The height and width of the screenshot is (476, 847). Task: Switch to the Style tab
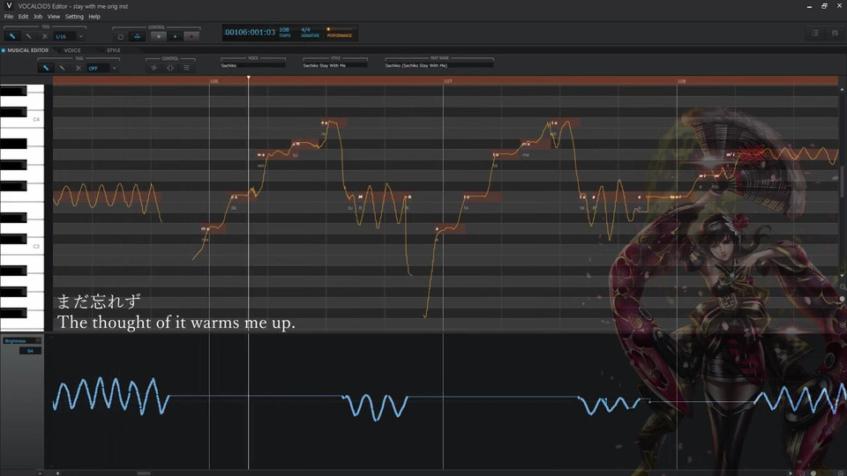click(114, 50)
